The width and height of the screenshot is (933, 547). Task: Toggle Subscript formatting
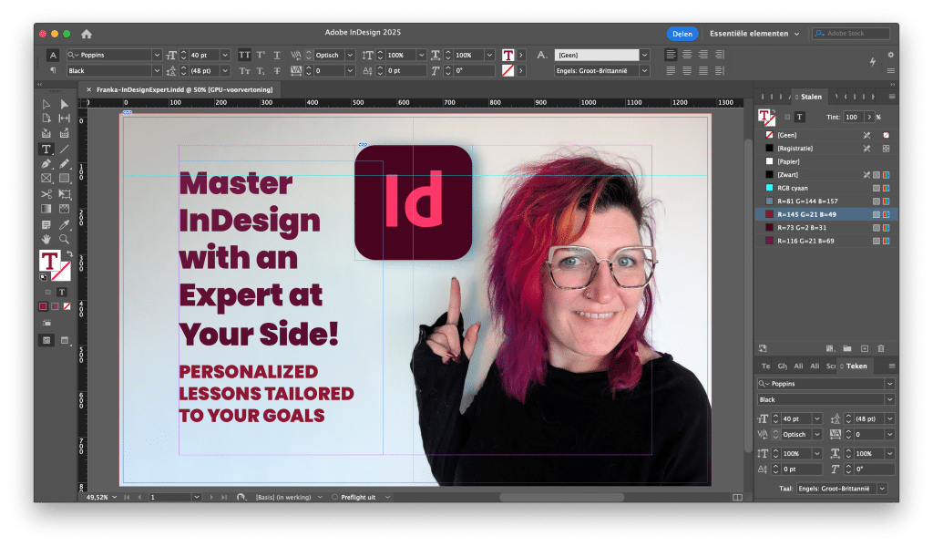click(261, 71)
